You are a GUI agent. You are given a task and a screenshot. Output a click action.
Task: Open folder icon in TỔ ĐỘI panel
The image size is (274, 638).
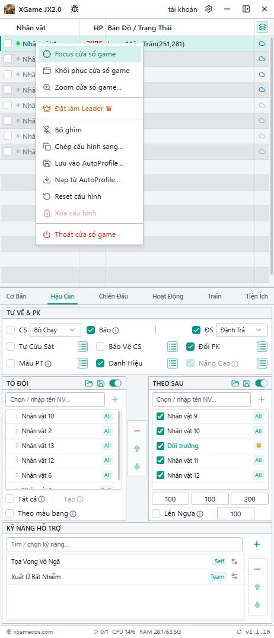(x=88, y=383)
